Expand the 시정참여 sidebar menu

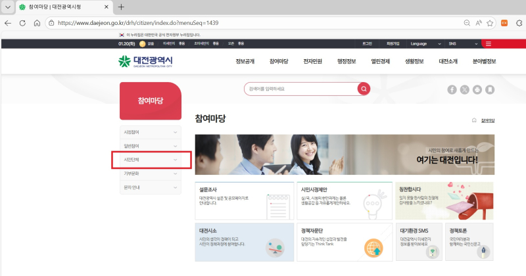[149, 132]
